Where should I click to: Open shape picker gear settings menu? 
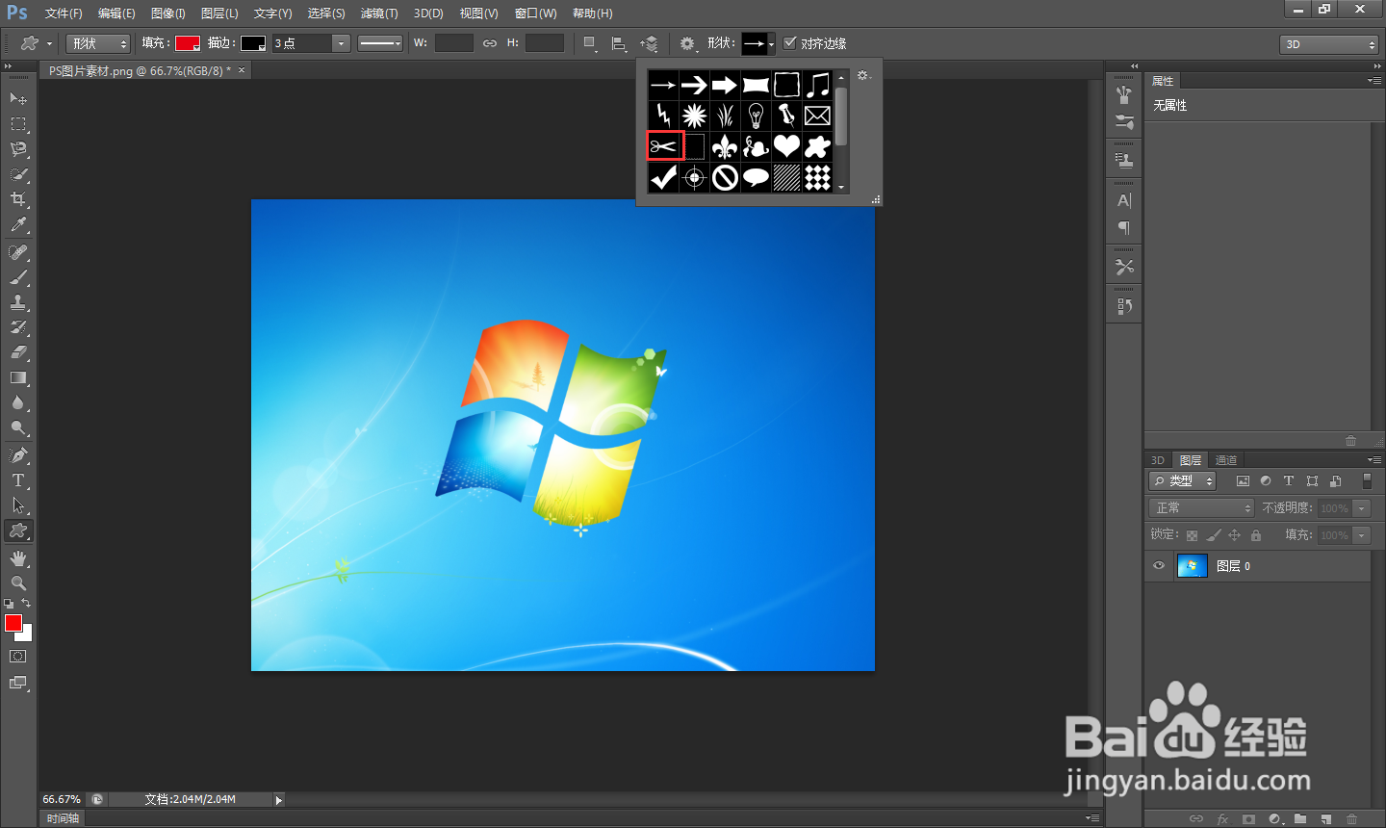pos(862,75)
